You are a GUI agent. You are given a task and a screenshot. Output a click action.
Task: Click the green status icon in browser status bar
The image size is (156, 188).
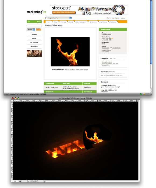coord(141,94)
